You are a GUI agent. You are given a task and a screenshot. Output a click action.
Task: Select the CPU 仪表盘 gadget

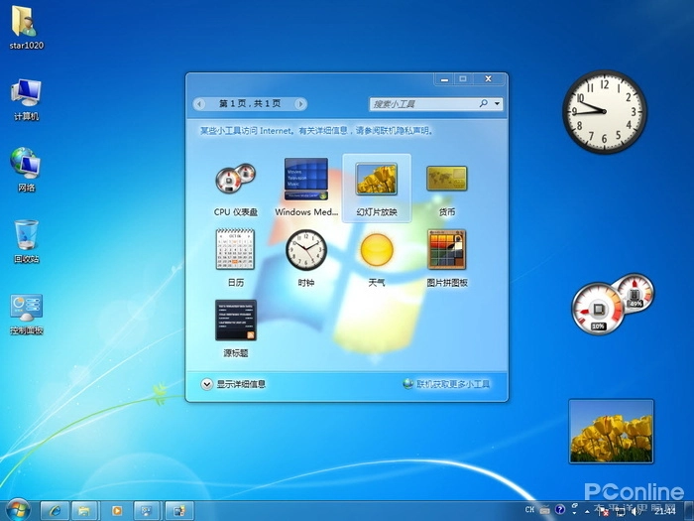[235, 180]
